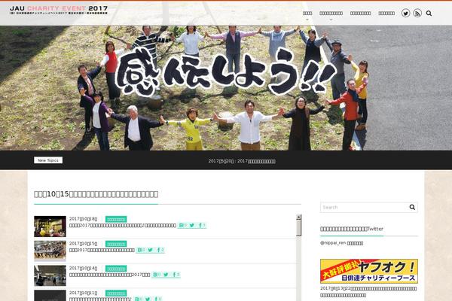The image size is (452, 301).
Task: Click the sidebar heading ending in Twitter
Action: 352,229
